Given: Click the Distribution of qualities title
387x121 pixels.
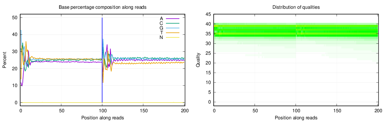Looking at the screenshot, I should 296,7.
